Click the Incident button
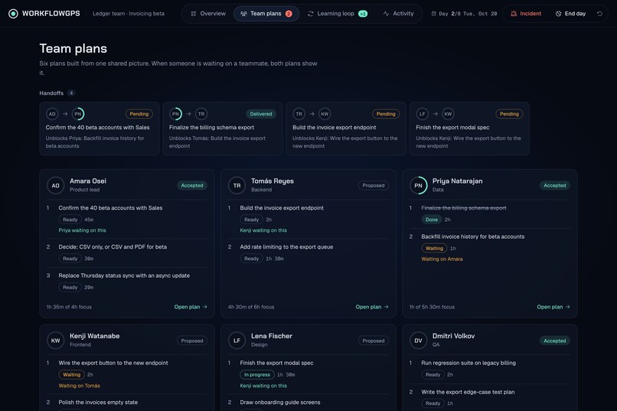The height and width of the screenshot is (411, 617). pyautogui.click(x=526, y=14)
